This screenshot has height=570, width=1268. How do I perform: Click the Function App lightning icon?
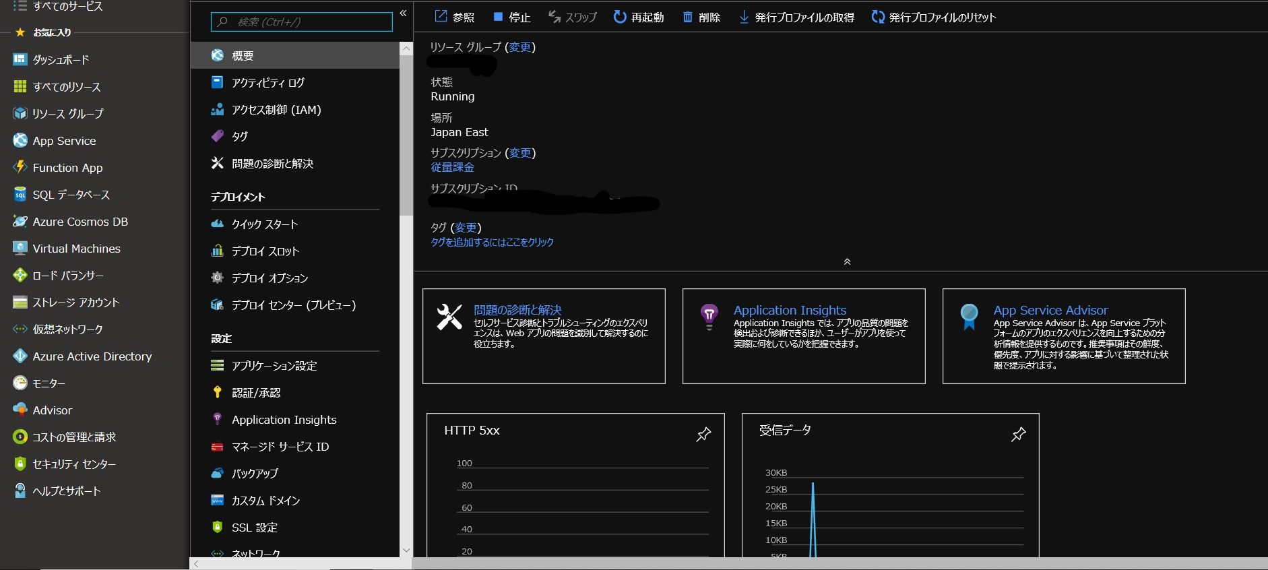[x=20, y=167]
